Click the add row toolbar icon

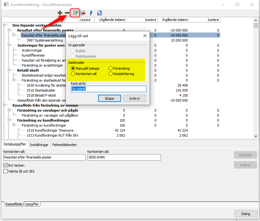(75, 13)
